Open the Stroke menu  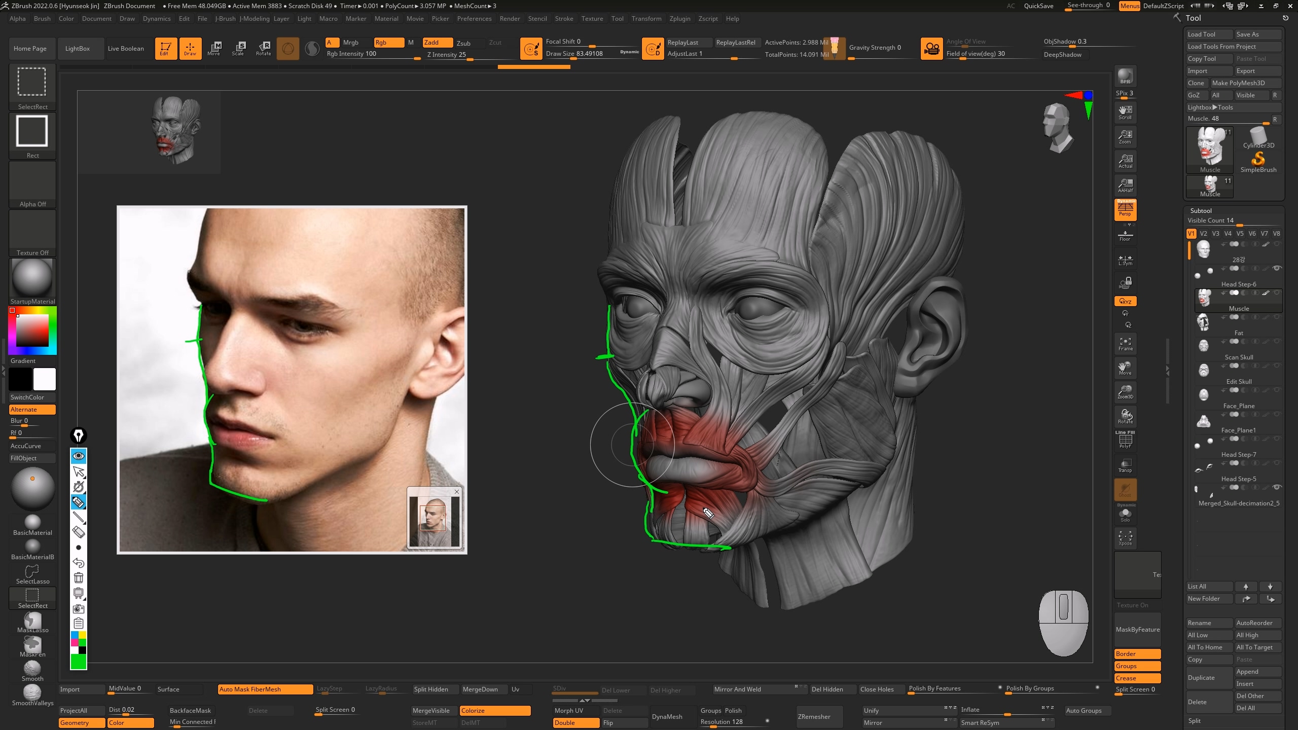564,19
